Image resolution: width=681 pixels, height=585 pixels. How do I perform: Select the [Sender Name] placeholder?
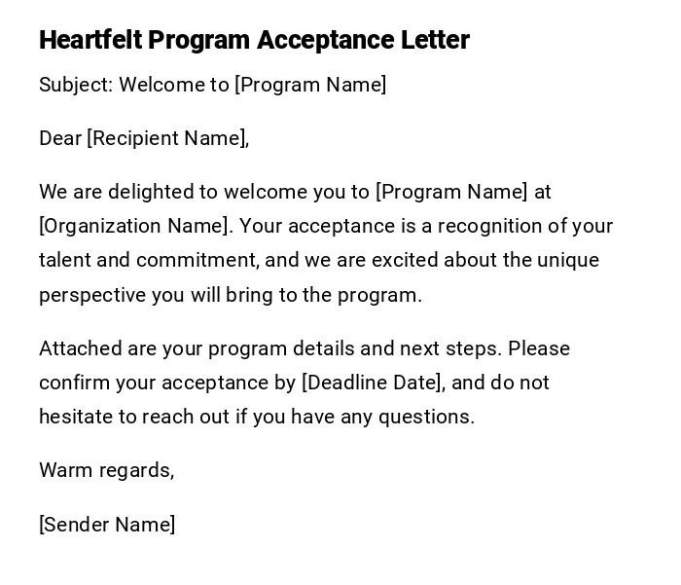107,525
